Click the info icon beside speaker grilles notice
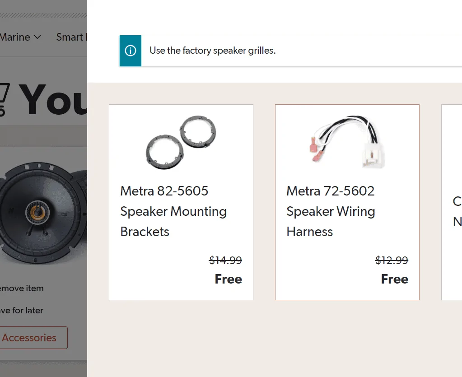 131,51
